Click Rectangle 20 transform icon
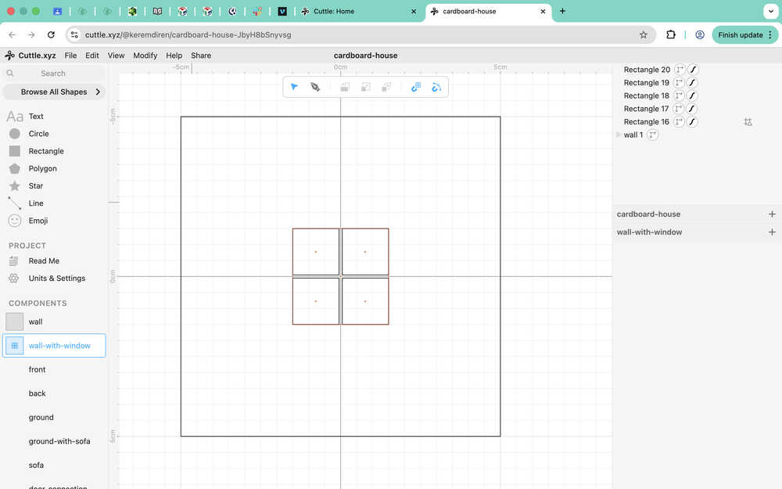 (x=680, y=70)
